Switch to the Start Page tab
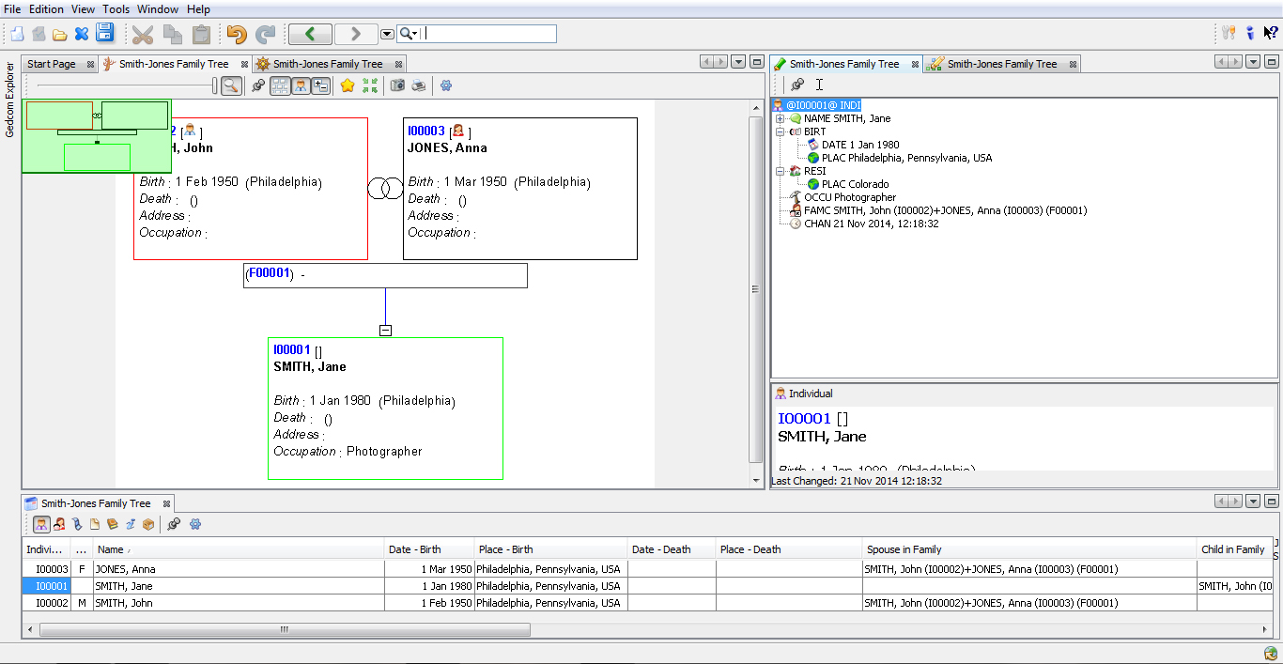This screenshot has width=1283, height=664. coord(52,64)
